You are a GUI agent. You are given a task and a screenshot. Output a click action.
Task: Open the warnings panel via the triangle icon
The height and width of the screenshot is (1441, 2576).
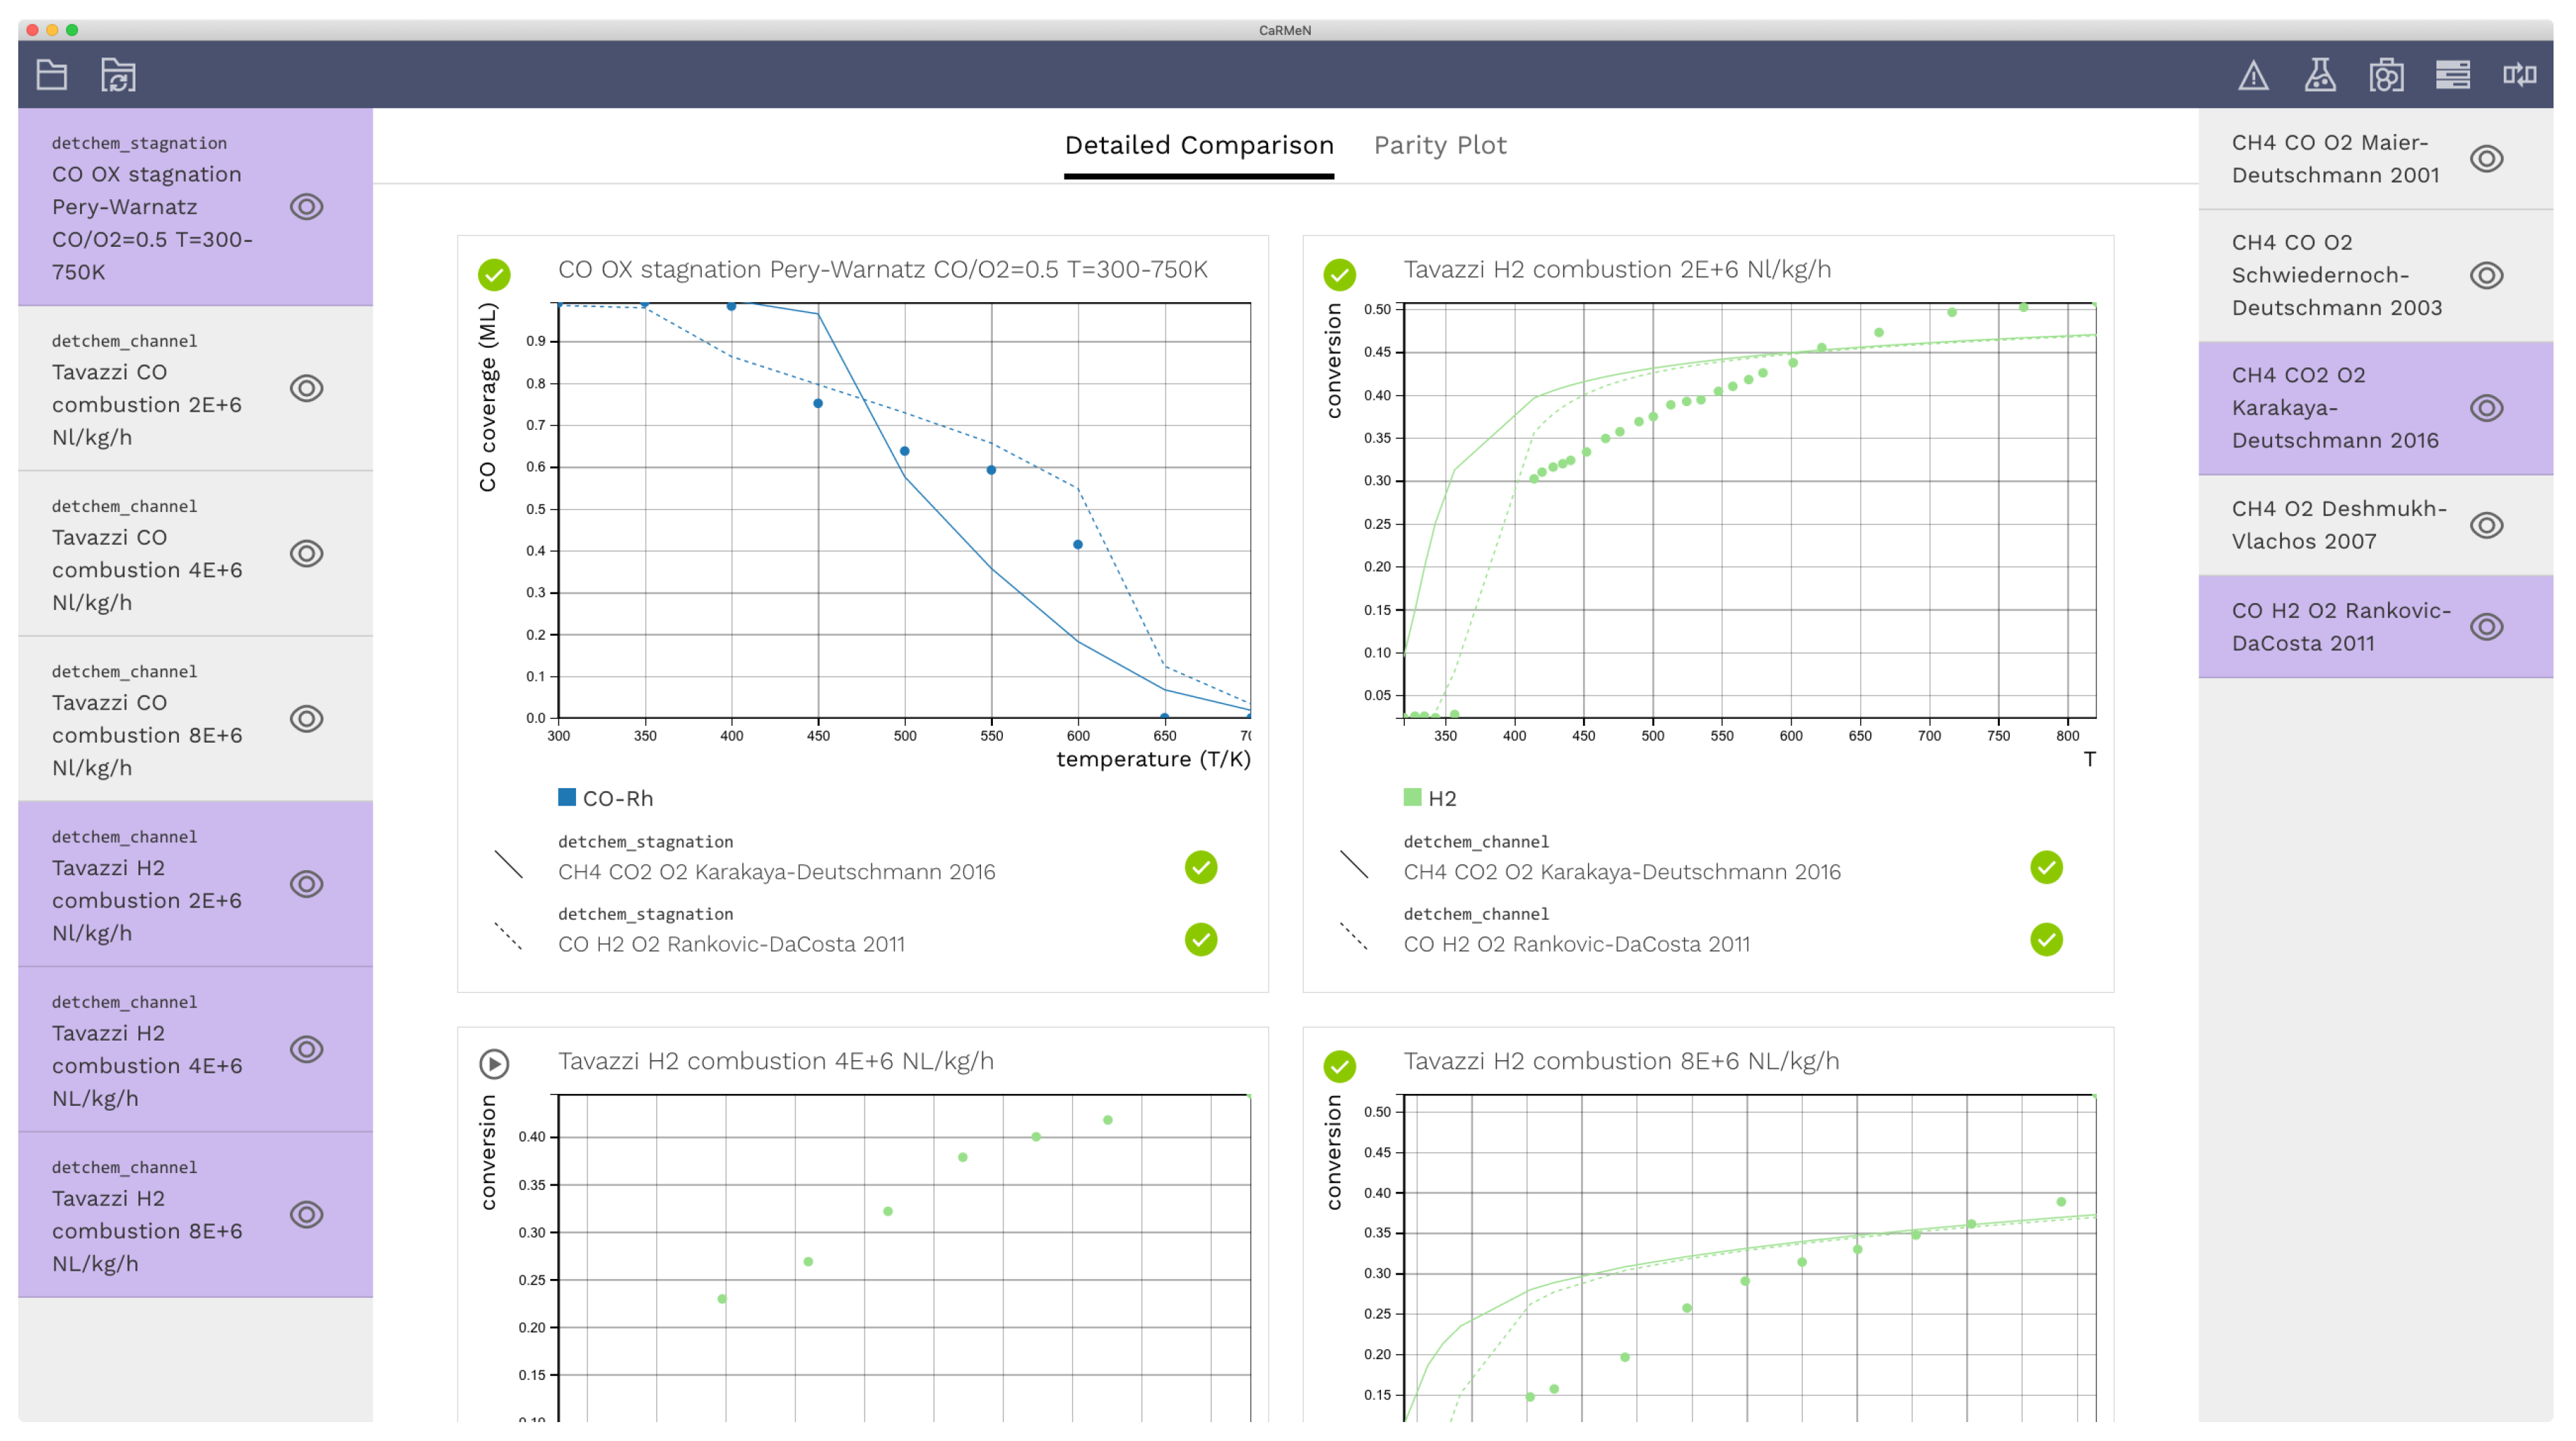2254,75
